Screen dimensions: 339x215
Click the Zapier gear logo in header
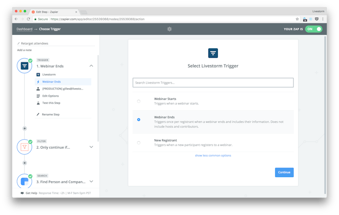169,29
